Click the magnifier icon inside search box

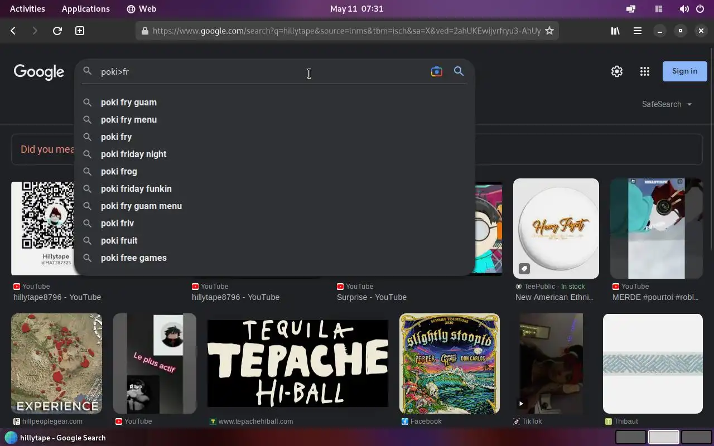coord(87,71)
